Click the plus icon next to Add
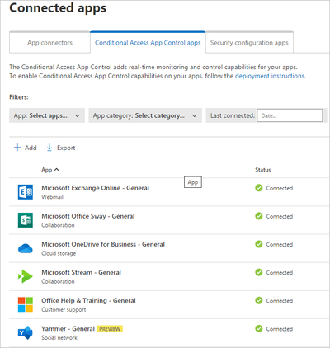330x348 pixels. (x=17, y=148)
